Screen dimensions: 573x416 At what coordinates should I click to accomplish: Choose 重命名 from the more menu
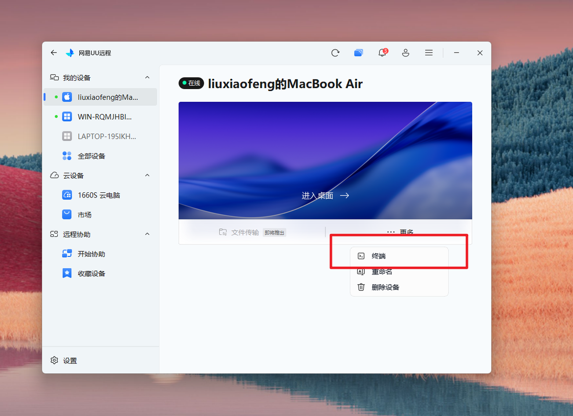click(x=399, y=272)
